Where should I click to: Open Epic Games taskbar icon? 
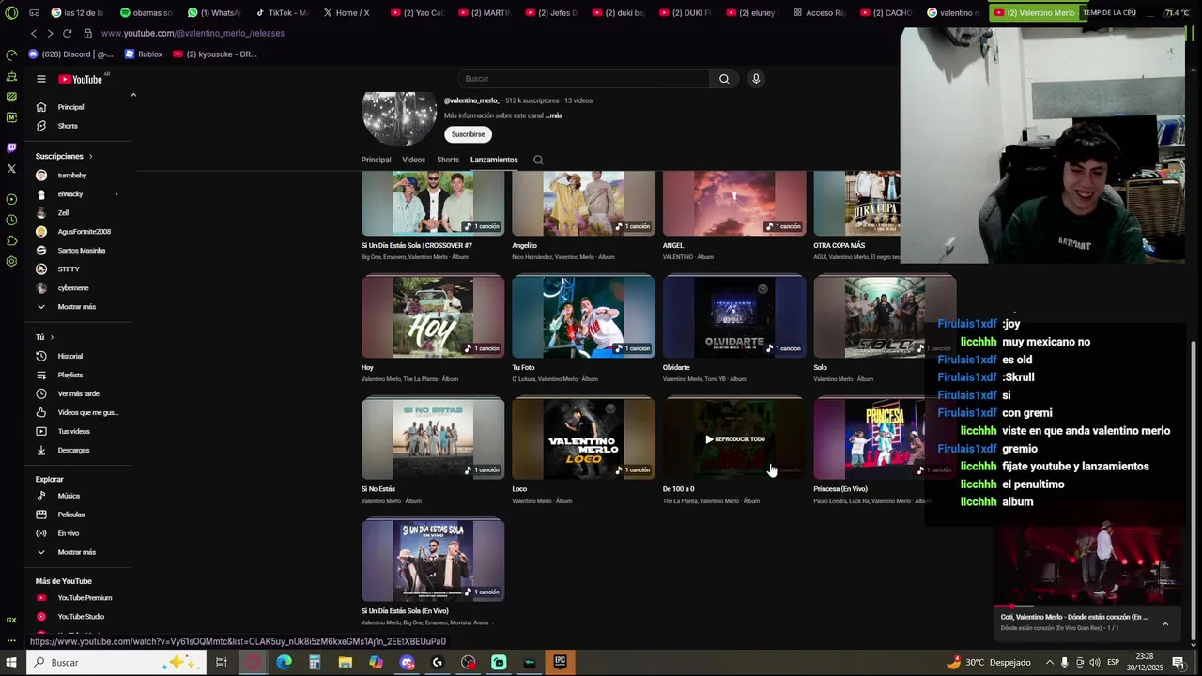coord(560,662)
